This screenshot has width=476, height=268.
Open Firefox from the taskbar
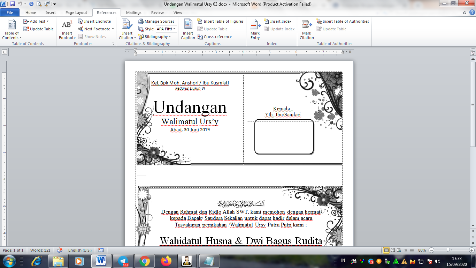tap(167, 261)
